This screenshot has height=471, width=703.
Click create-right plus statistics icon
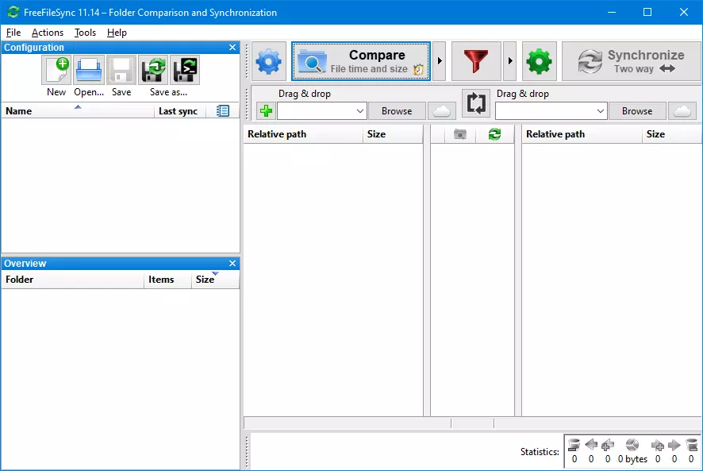point(658,445)
